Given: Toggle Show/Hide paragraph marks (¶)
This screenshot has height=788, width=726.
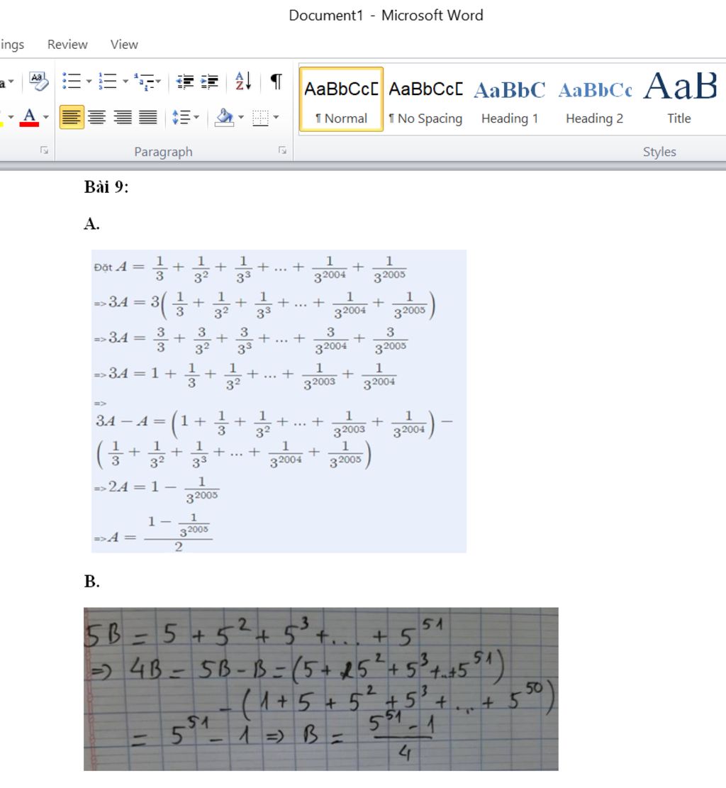Looking at the screenshot, I should pyautogui.click(x=276, y=81).
